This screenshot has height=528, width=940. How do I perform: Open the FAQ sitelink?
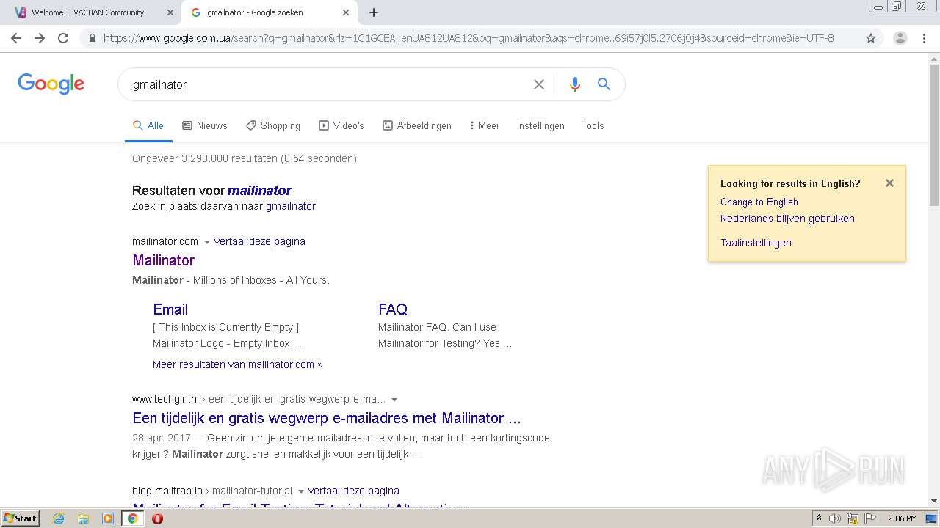(393, 309)
